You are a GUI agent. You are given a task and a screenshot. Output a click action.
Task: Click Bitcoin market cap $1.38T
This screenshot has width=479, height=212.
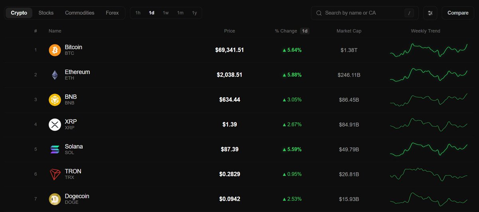[349, 50]
